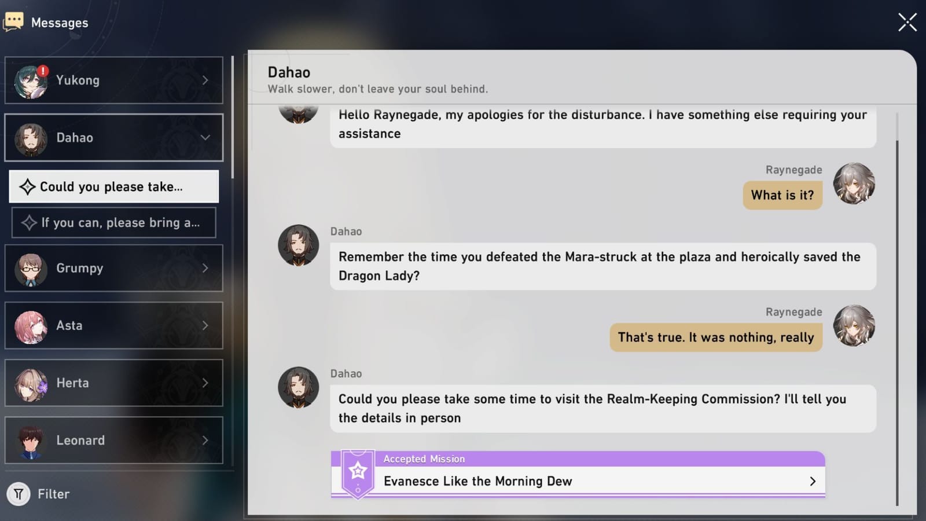This screenshot has height=521, width=926.
Task: Select the 'Could you please take...' thread
Action: point(114,186)
